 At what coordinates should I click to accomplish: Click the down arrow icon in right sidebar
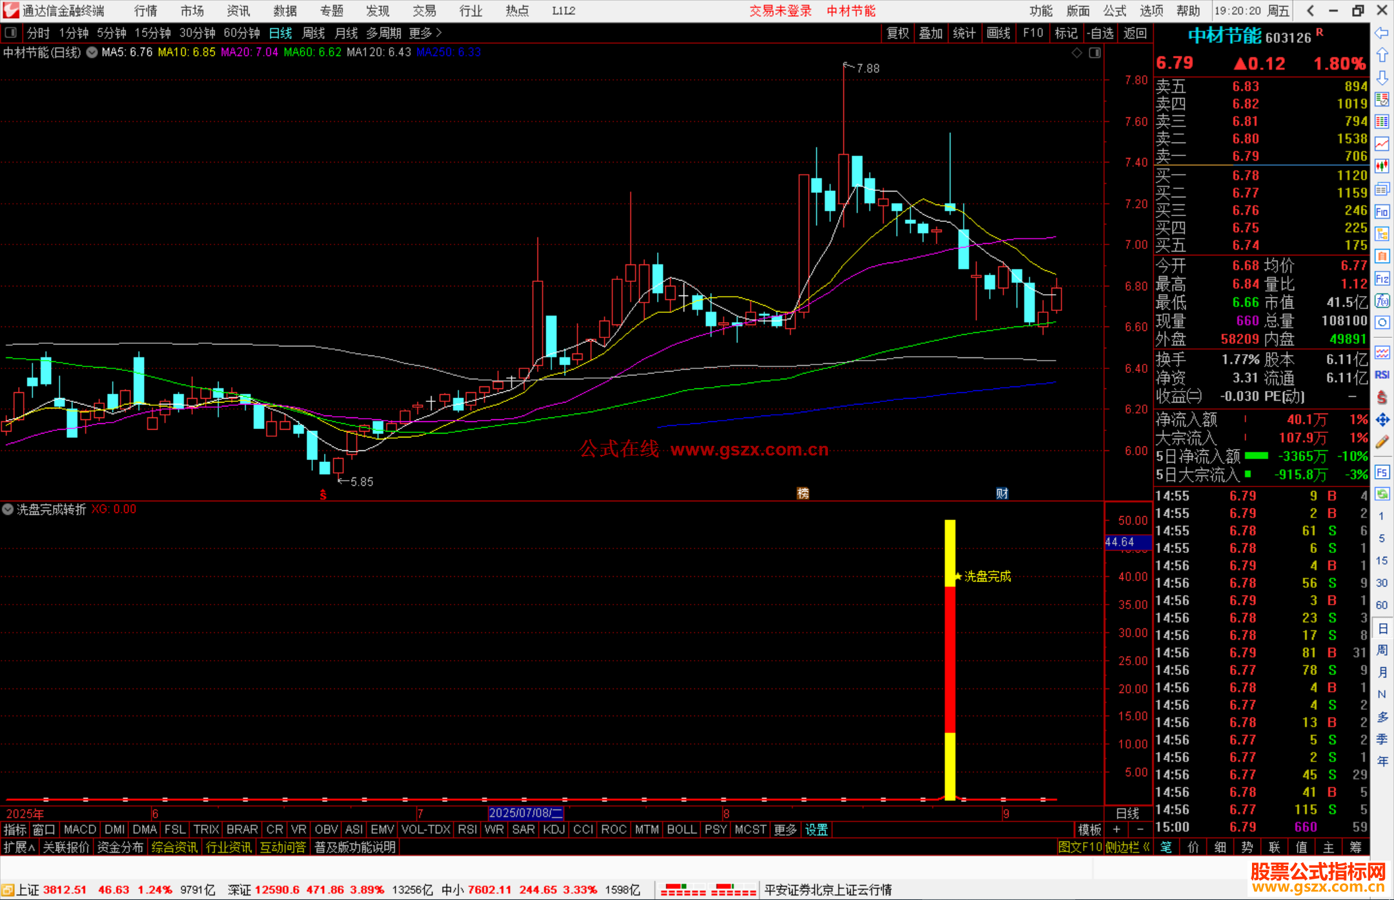(1382, 77)
